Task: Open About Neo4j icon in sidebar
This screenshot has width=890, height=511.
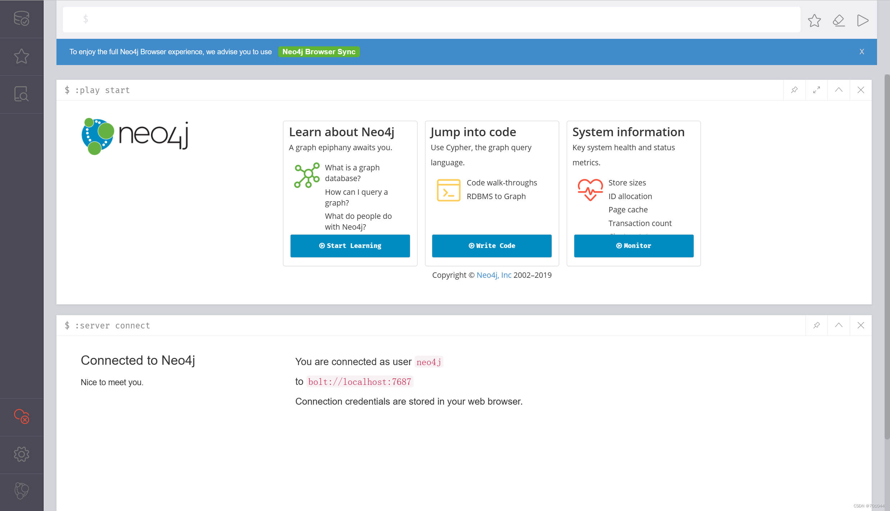Action: pos(22,491)
